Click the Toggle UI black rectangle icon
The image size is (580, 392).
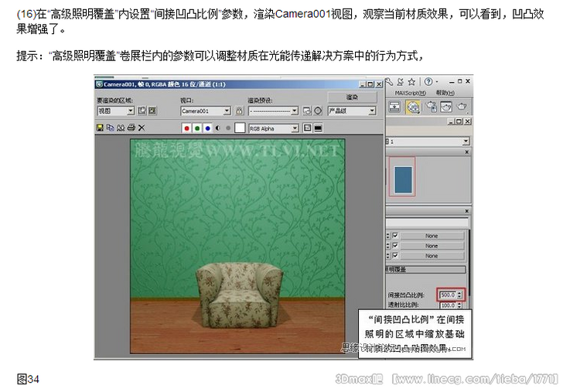click(318, 128)
